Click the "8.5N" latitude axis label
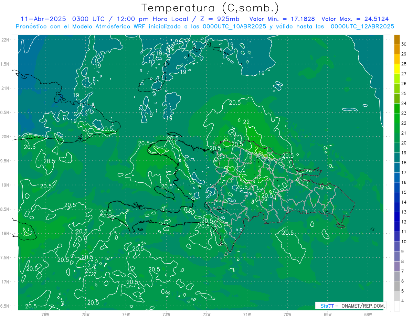Screen dimensions: 413x319 (4, 209)
